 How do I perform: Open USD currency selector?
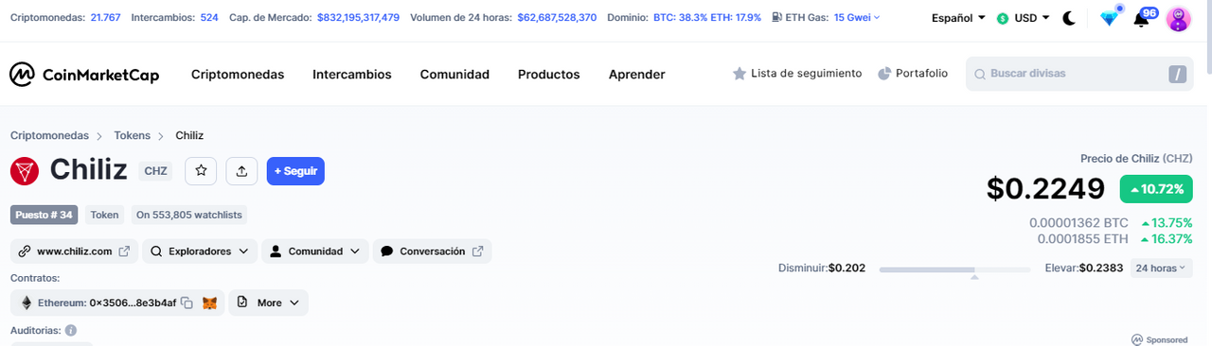1024,18
